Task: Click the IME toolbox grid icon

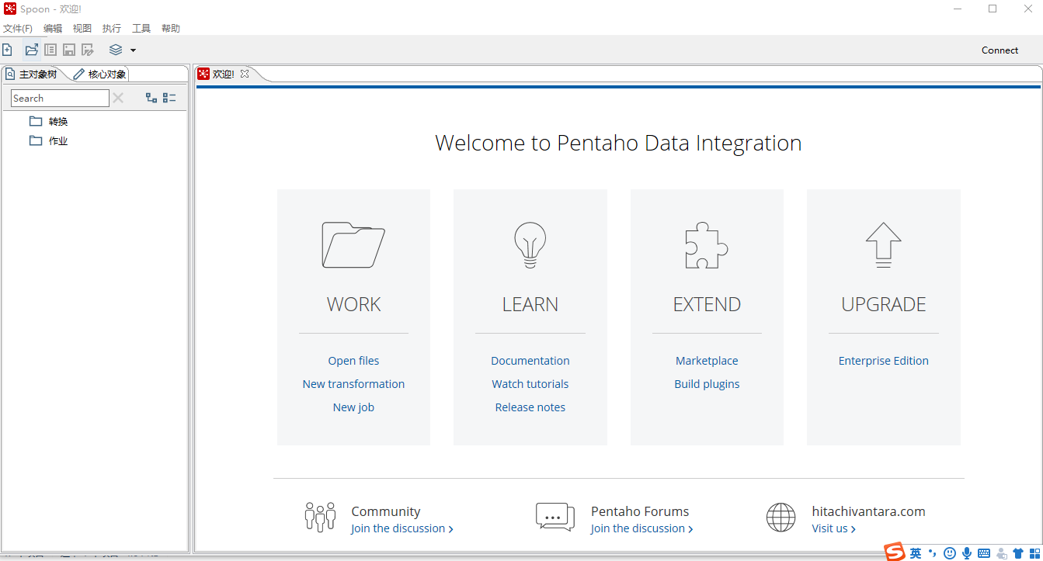Action: pos(1034,553)
